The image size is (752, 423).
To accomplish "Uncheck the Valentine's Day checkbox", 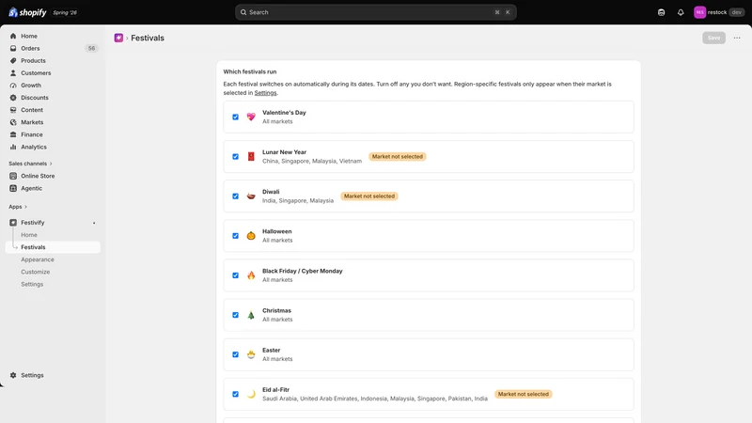I will 236,117.
